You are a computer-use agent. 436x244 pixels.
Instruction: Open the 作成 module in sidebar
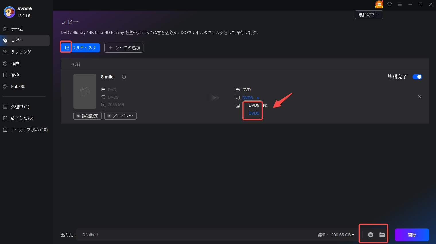[15, 64]
